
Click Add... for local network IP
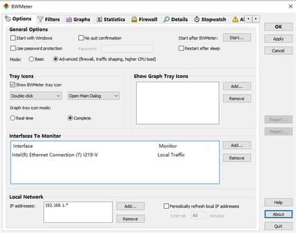pos(130,206)
